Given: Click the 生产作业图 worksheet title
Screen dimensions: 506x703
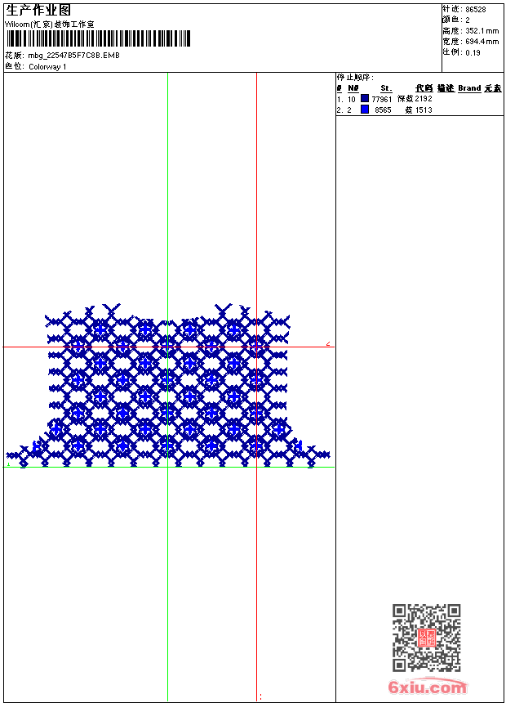Looking at the screenshot, I should tap(38, 10).
